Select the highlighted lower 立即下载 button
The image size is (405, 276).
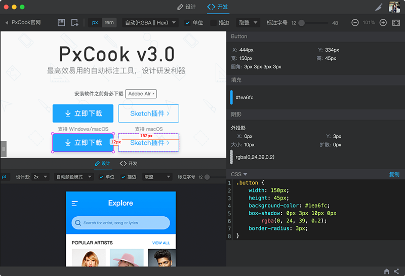(x=83, y=143)
